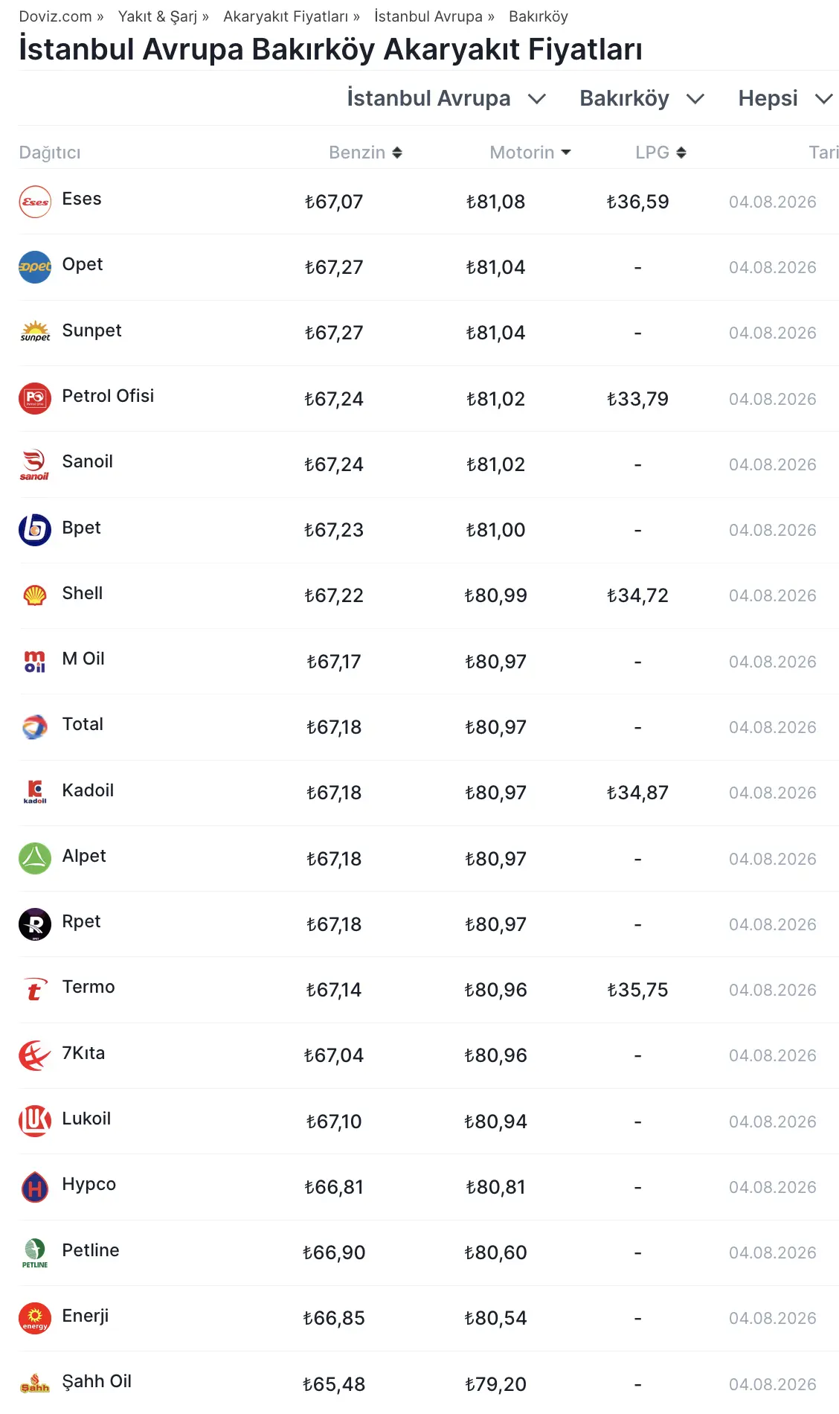839x1414 pixels.
Task: Sort table by LPG column
Action: click(660, 153)
